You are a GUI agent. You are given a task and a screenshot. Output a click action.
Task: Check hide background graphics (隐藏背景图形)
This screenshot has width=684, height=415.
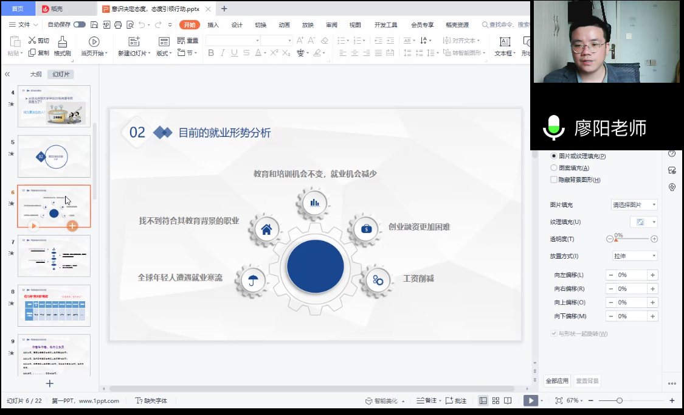[553, 180]
